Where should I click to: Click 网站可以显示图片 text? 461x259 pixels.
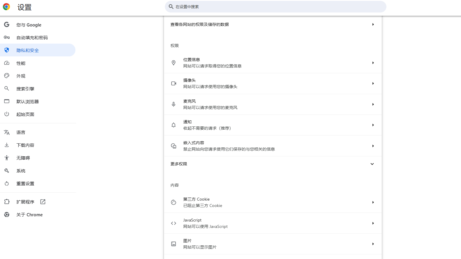click(200, 247)
